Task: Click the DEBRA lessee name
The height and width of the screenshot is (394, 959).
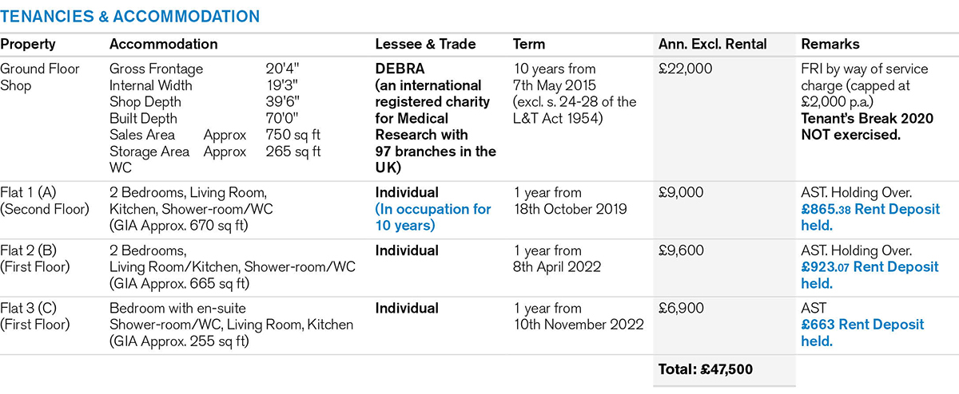Action: coord(398,69)
